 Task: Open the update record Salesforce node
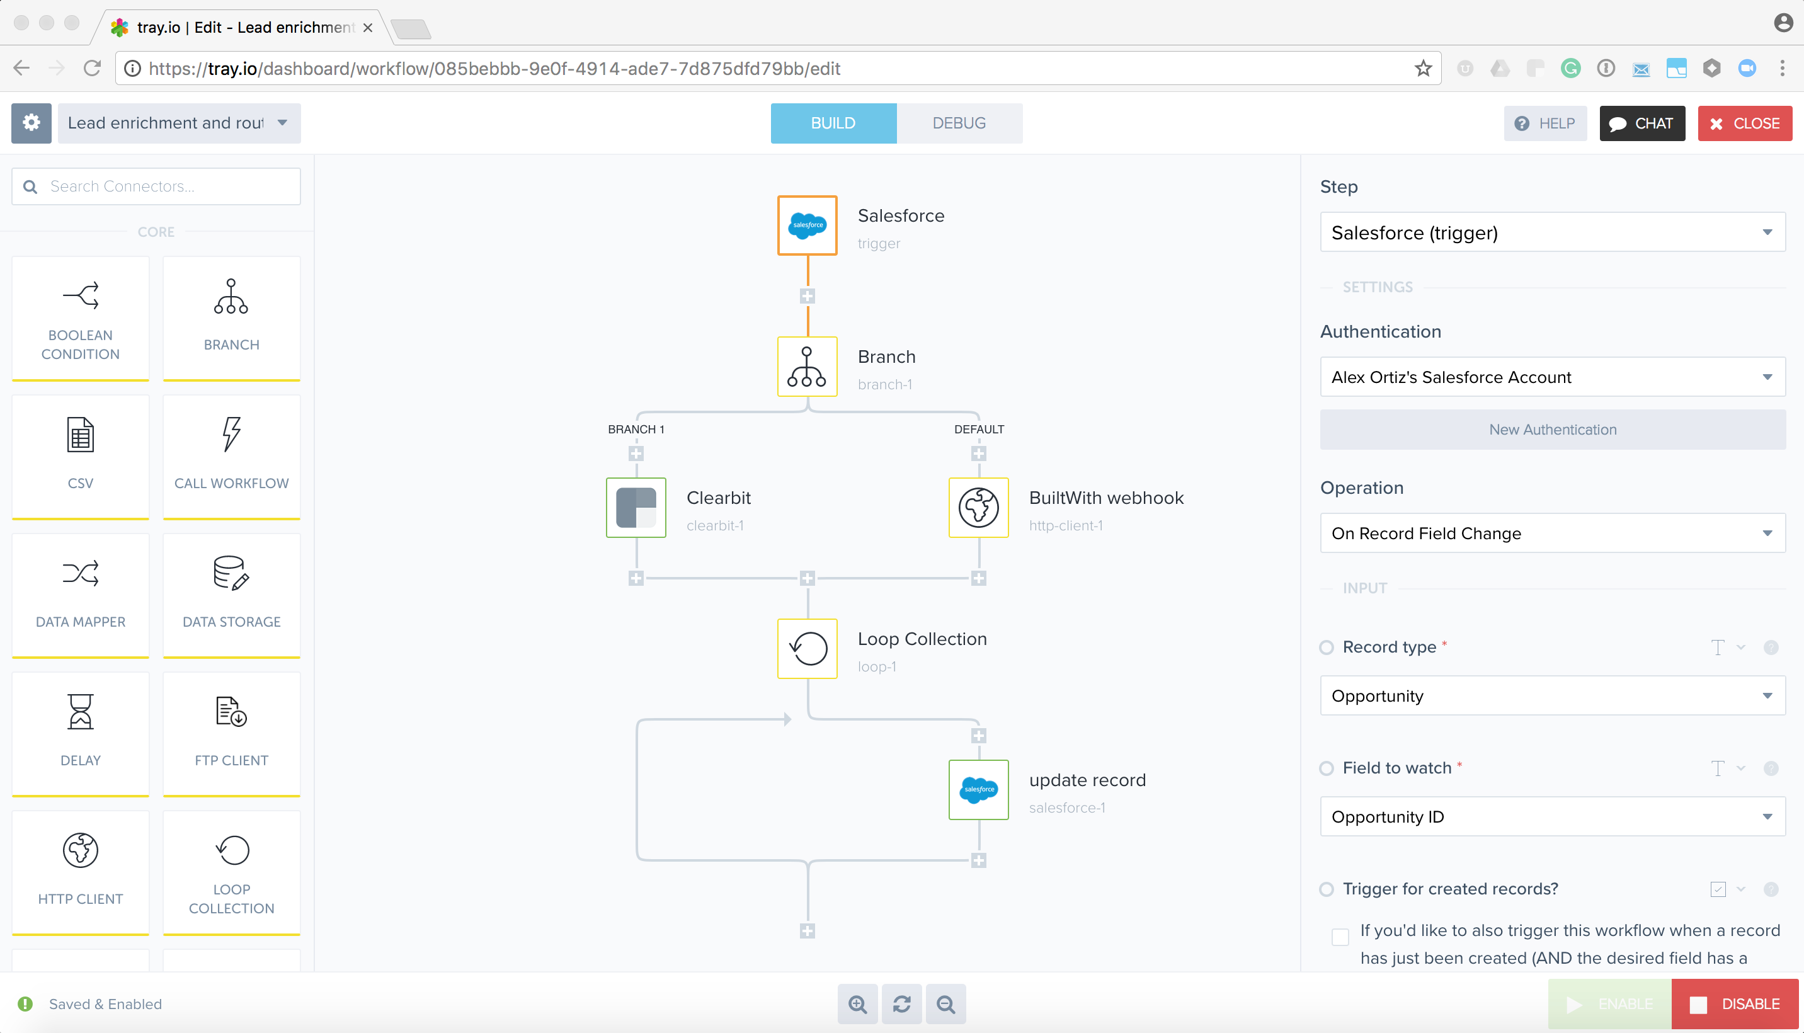(x=978, y=790)
